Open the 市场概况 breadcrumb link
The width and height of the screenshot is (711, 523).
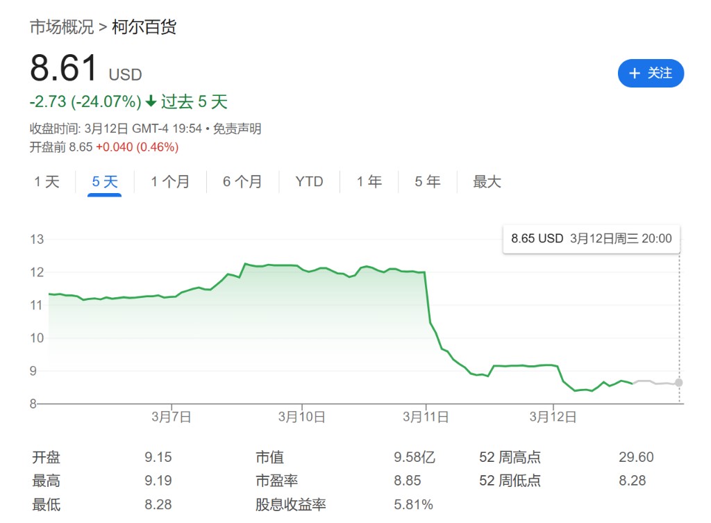click(62, 27)
